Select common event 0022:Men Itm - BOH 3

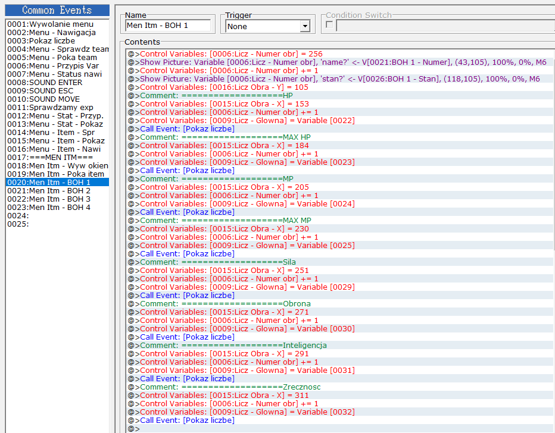58,199
